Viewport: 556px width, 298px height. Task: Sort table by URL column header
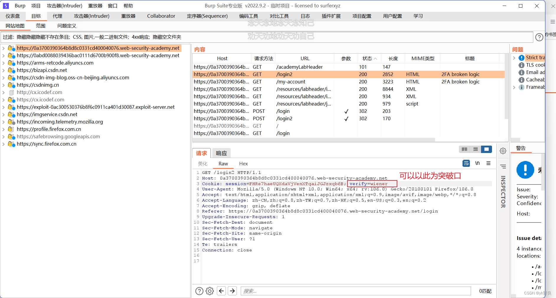[x=305, y=58]
